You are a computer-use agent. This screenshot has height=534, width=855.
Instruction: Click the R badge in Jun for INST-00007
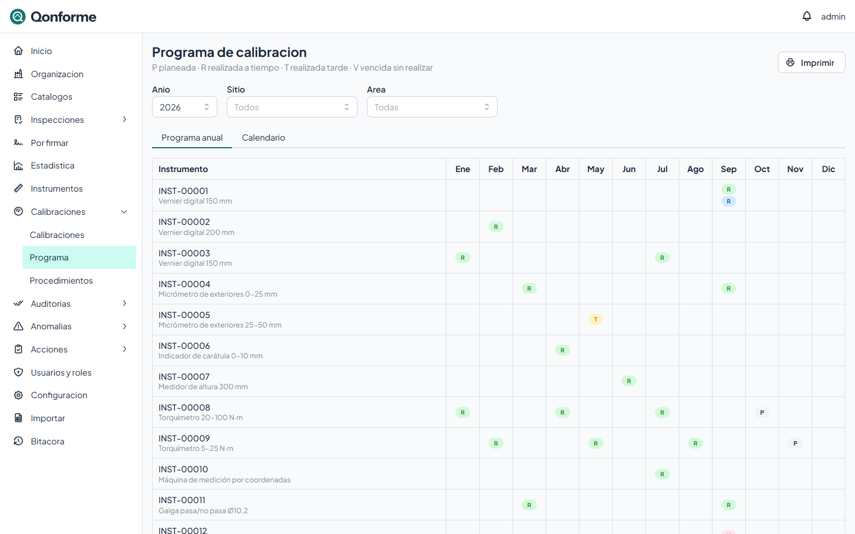629,381
